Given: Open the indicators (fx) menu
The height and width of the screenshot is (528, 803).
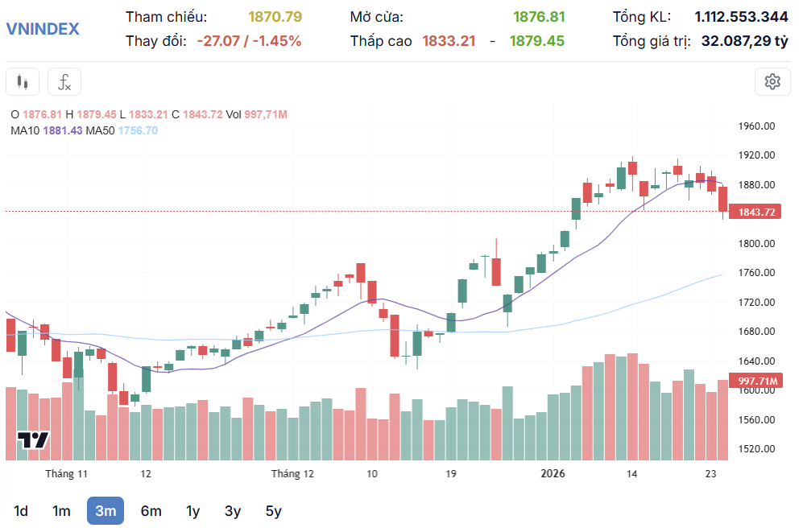Looking at the screenshot, I should 64,81.
